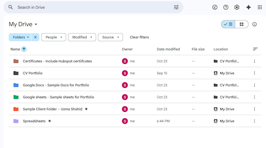Click the black CV Portfolio folder icon

tap(16, 73)
